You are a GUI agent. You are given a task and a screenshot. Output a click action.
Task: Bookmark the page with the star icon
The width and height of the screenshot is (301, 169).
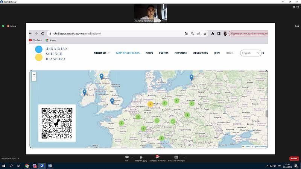click(x=205, y=33)
